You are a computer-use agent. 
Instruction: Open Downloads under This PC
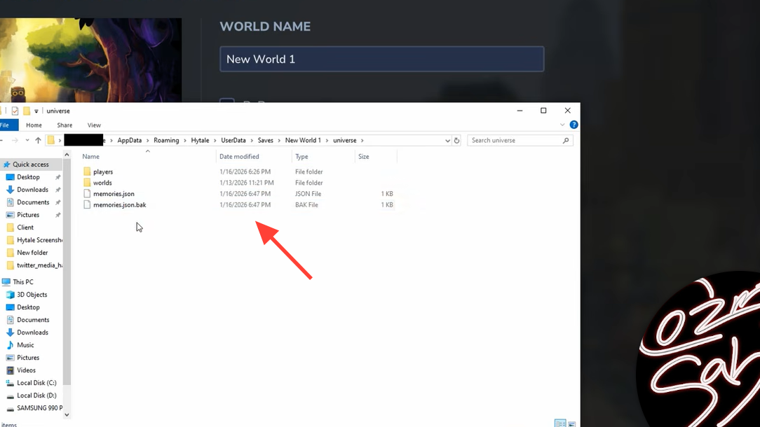click(32, 332)
